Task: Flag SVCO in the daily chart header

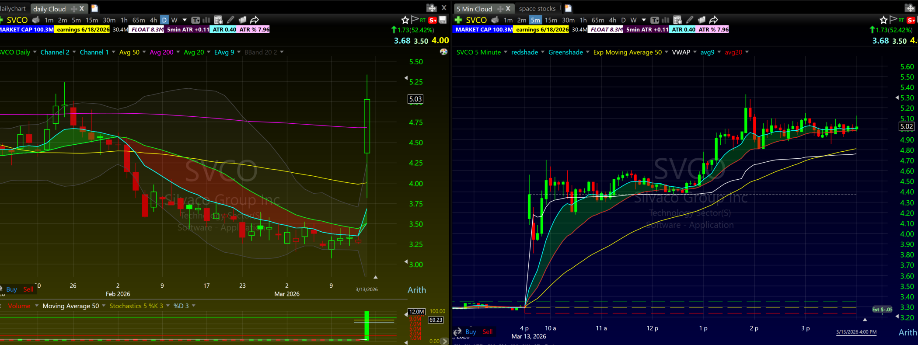Action: (415, 20)
